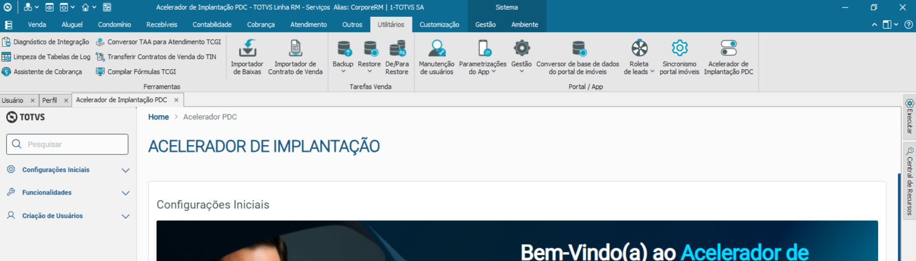The image size is (916, 261).
Task: Go to Home breadcrumb link
Action: 159,117
